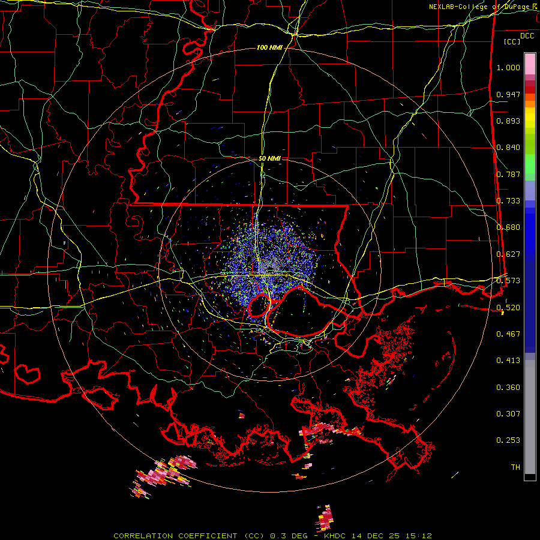540x540 pixels.
Task: Select the 0.253 scale value
Action: (508, 440)
